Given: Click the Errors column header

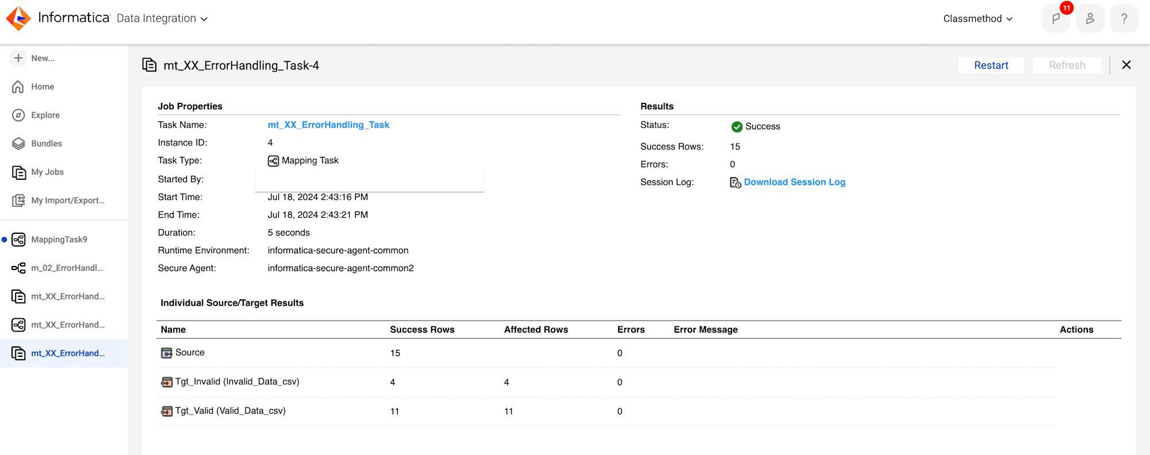Looking at the screenshot, I should [x=631, y=330].
